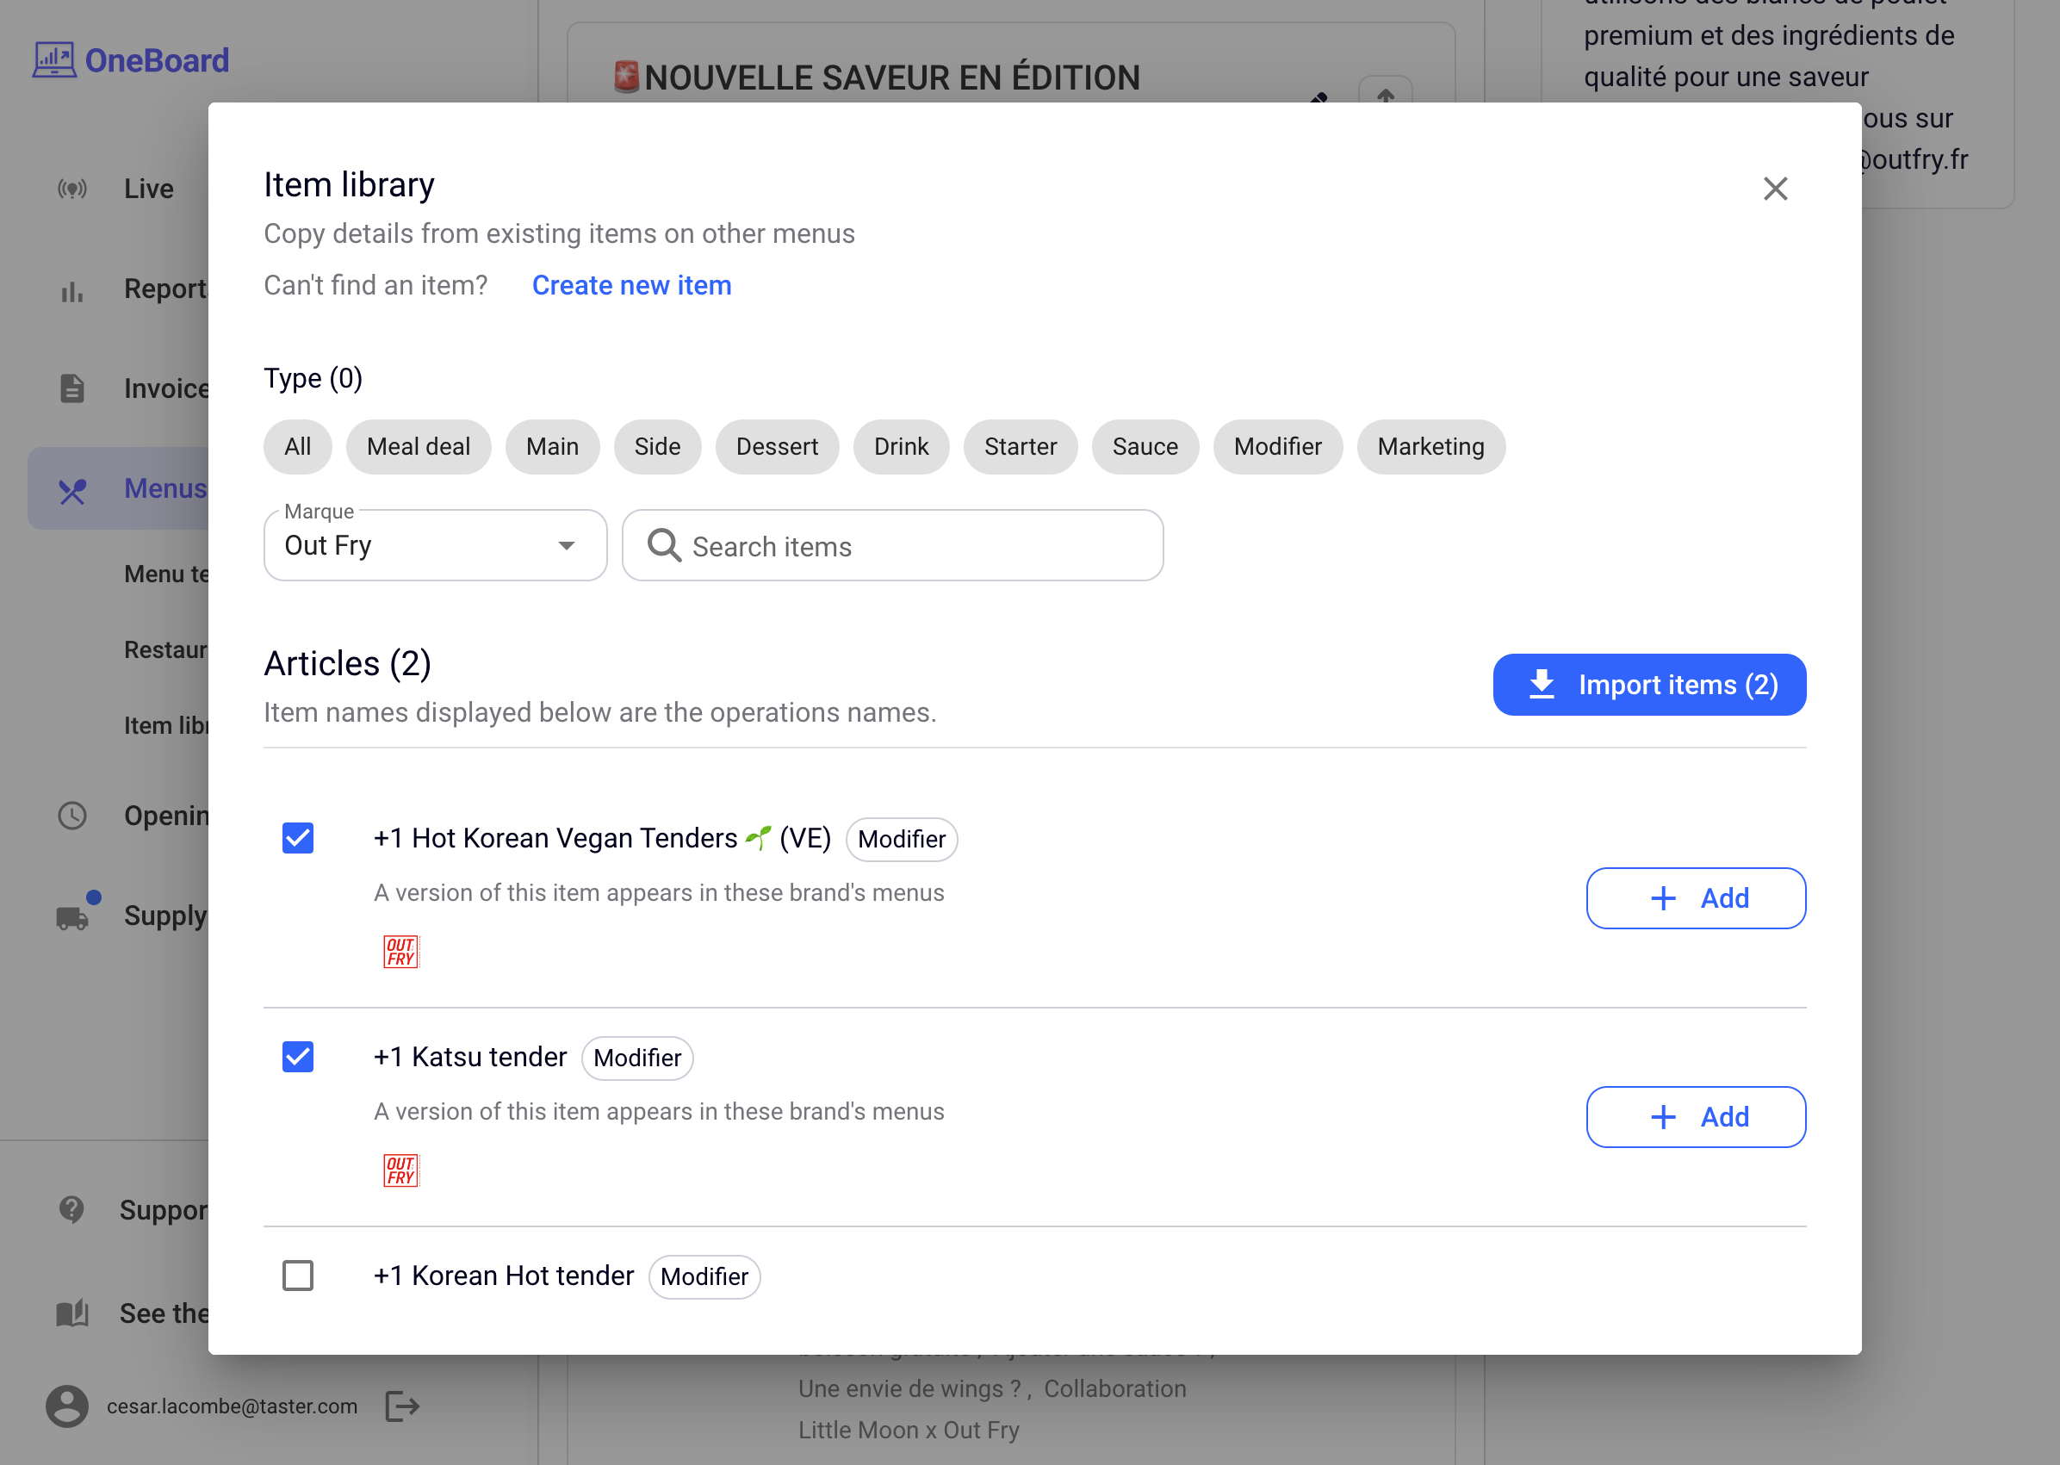2060x1465 pixels.
Task: Click Create new item link
Action: 631,285
